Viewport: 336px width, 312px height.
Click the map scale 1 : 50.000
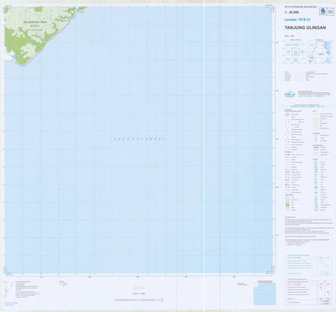tap(291, 13)
